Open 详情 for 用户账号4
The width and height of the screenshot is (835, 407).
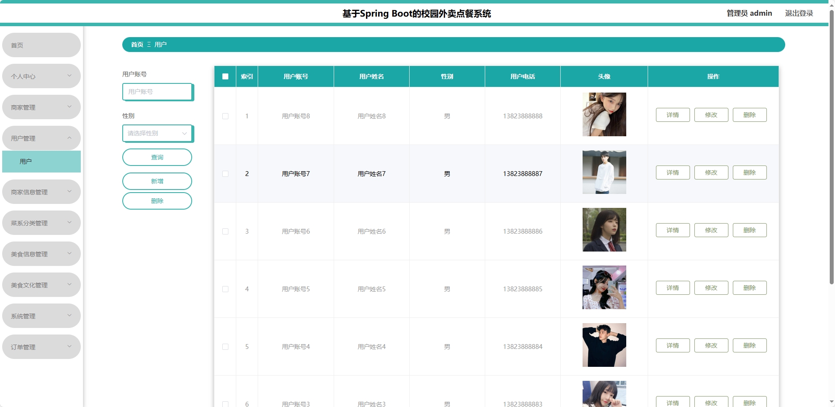(673, 345)
